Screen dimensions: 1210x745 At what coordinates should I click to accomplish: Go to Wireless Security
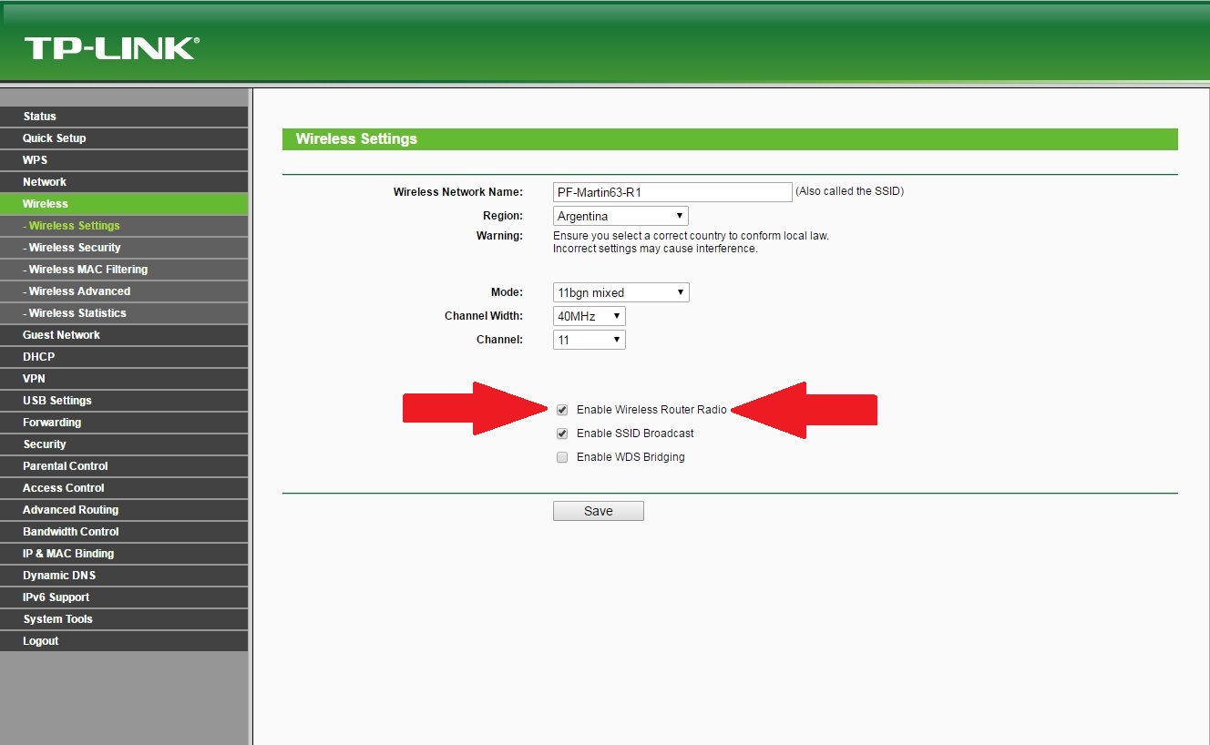pyautogui.click(x=124, y=248)
